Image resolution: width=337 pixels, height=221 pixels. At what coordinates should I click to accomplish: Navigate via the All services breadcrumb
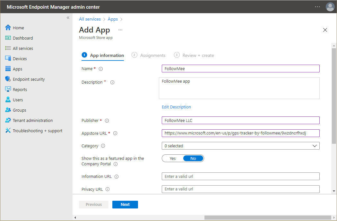(90, 19)
